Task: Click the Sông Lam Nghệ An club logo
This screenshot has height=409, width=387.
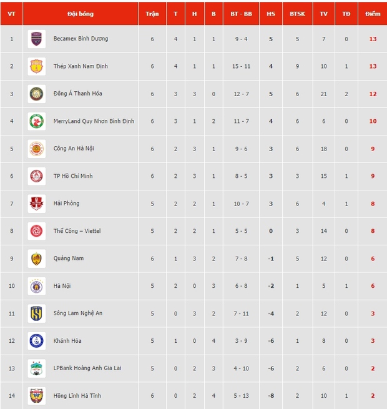Action: (37, 313)
